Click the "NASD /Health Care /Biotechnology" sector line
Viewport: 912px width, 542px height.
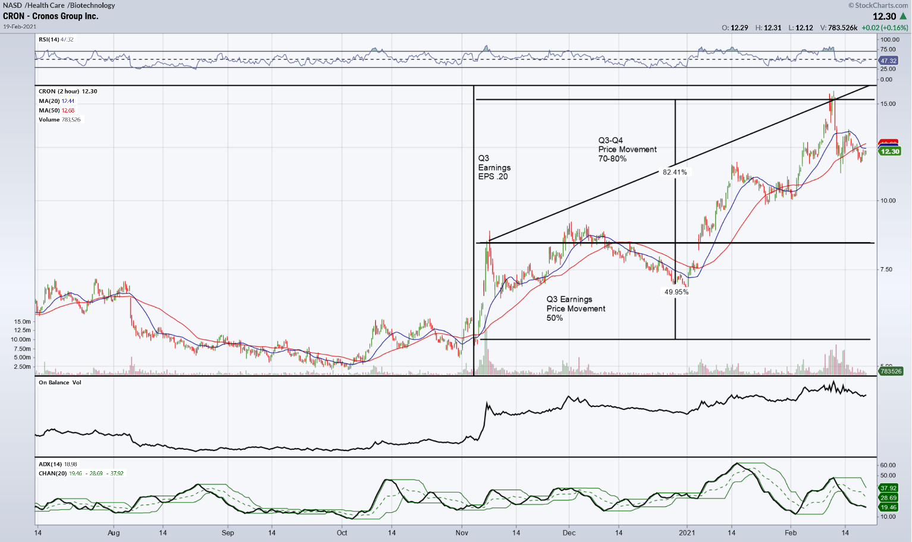59,5
